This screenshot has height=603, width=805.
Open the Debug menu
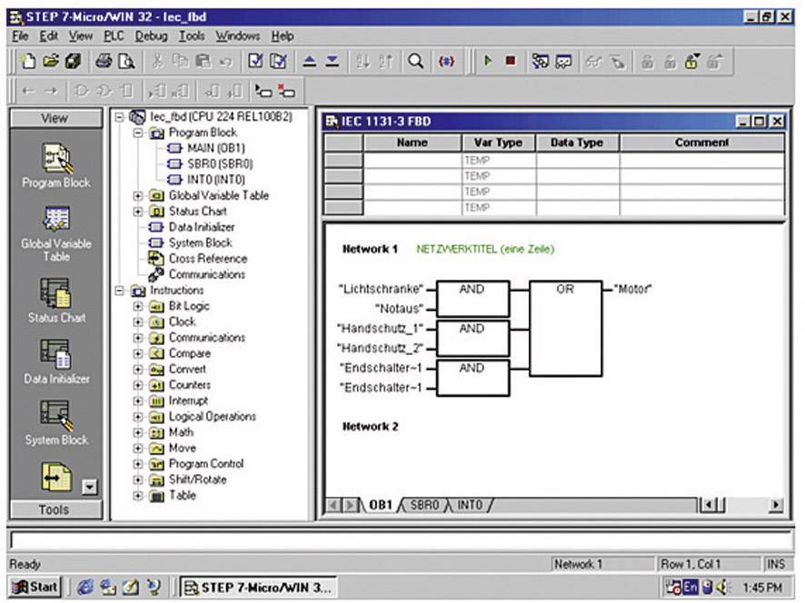151,36
